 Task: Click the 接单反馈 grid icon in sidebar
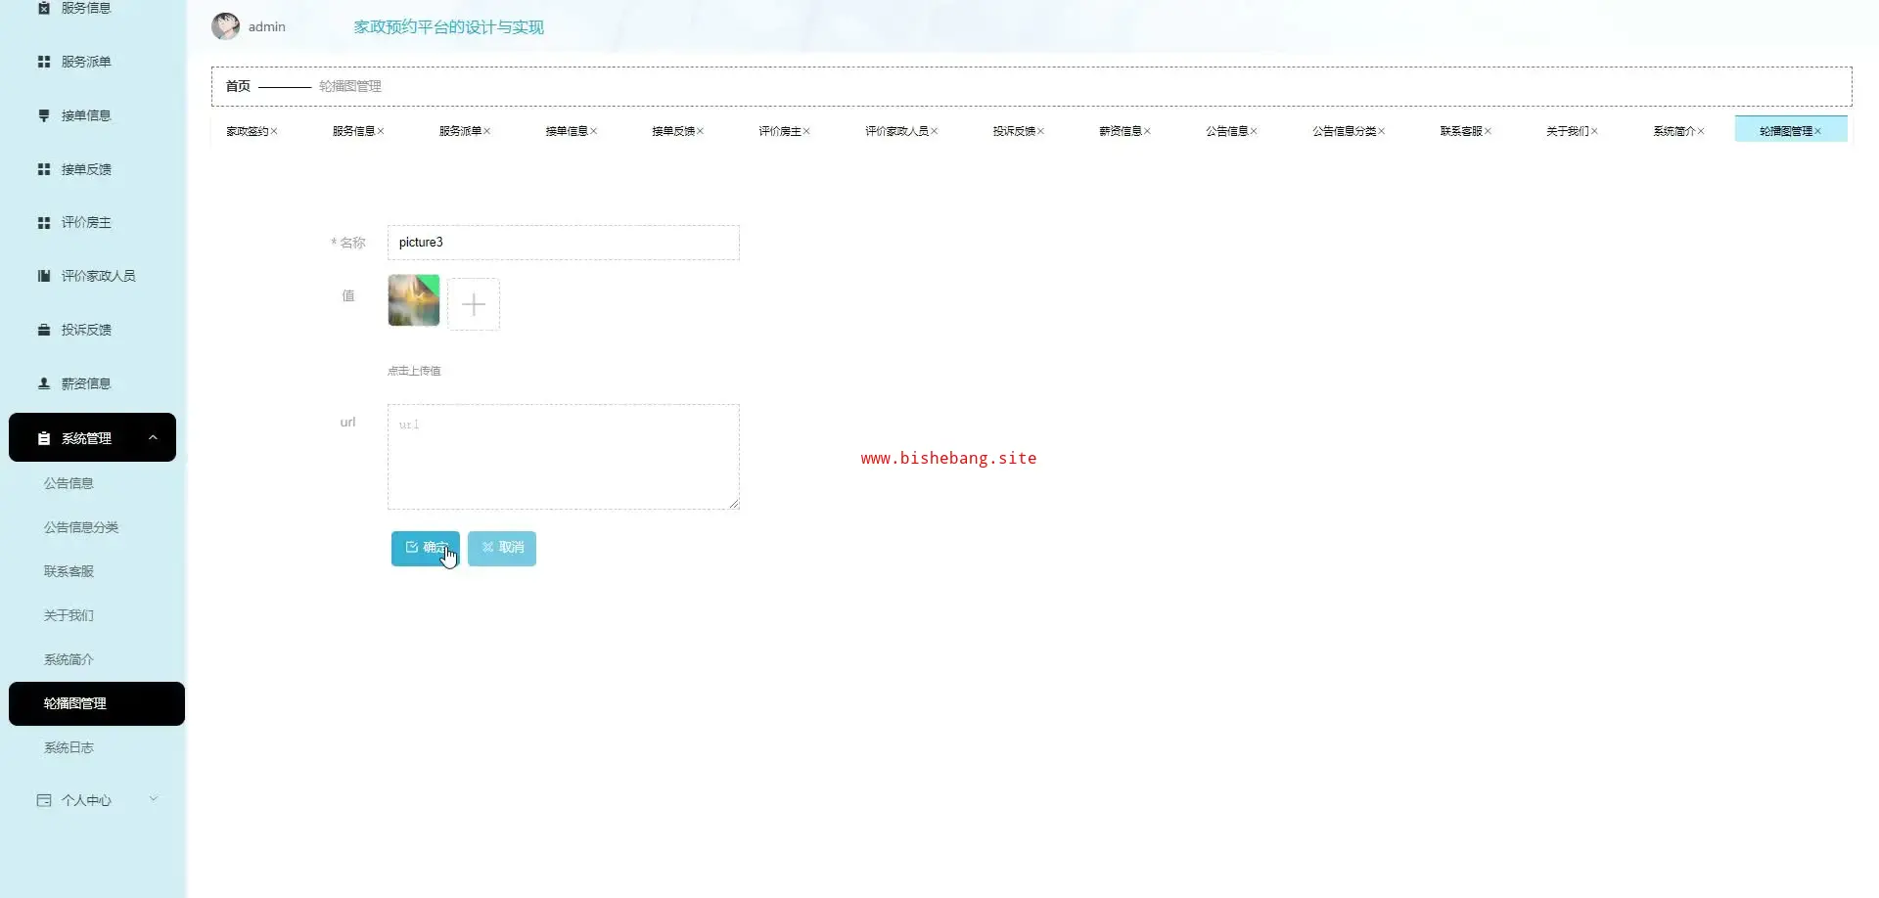tap(44, 169)
